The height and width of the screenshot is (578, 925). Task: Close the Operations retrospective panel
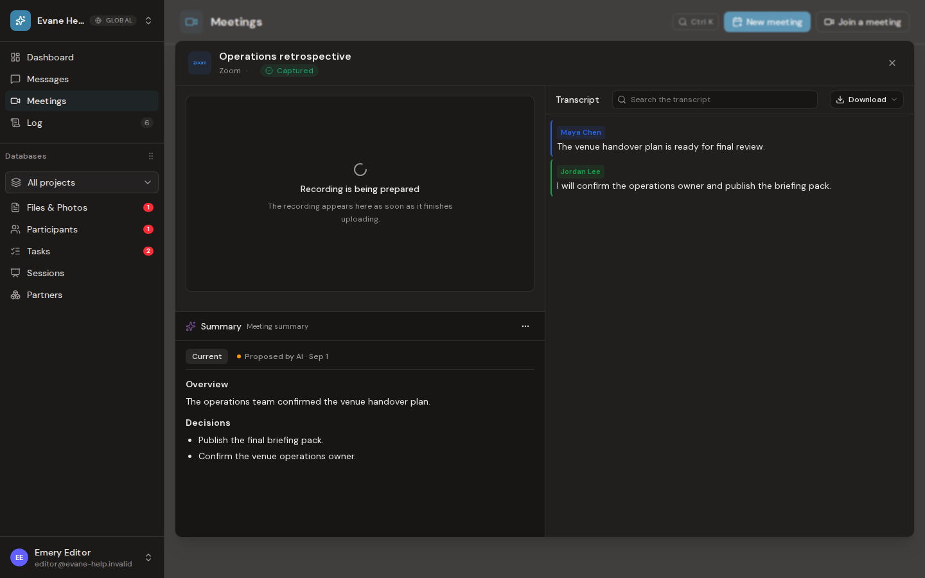[x=892, y=63]
